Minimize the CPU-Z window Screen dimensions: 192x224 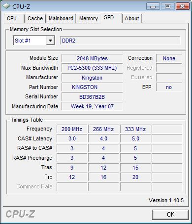pyautogui.click(x=153, y=6)
